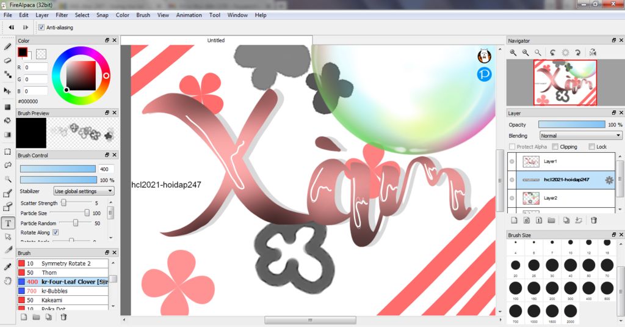The image size is (625, 327).
Task: Flip canvas view in Navigator
Action: [x=593, y=53]
